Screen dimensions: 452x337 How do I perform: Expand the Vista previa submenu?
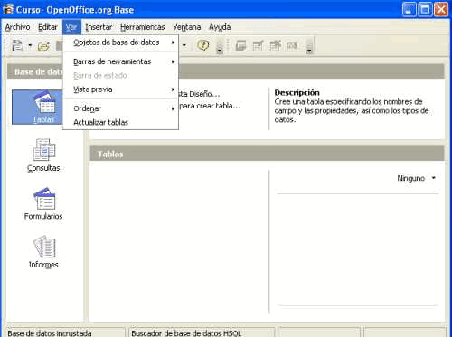[x=120, y=89]
